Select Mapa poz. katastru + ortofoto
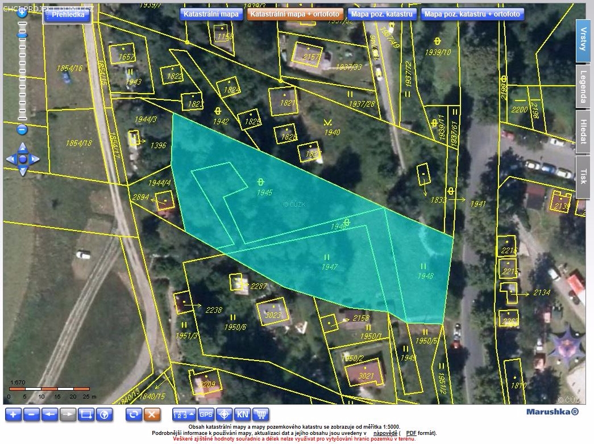Viewport: 594px width, 444px height. point(472,14)
